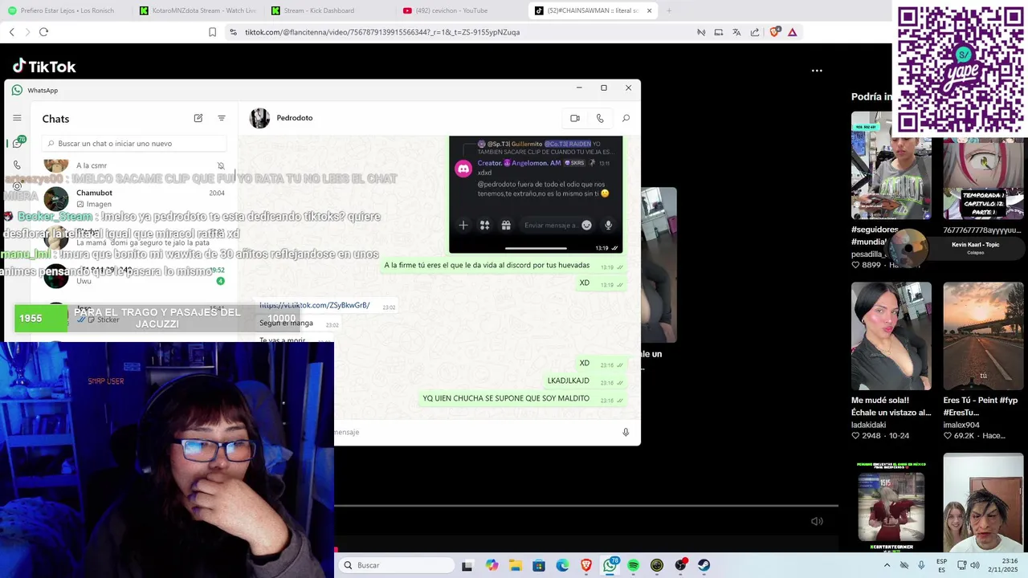Image resolution: width=1028 pixels, height=578 pixels.
Task: Open Spotify from the taskbar
Action: (x=634, y=565)
